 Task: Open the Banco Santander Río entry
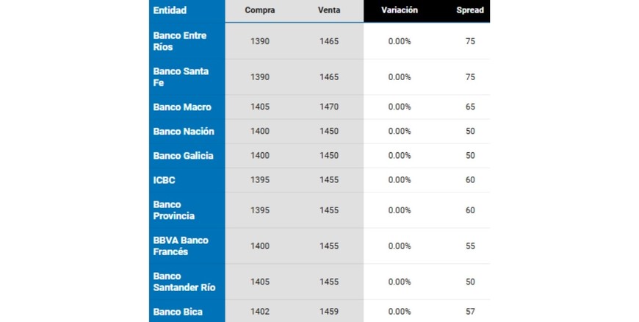click(x=184, y=282)
